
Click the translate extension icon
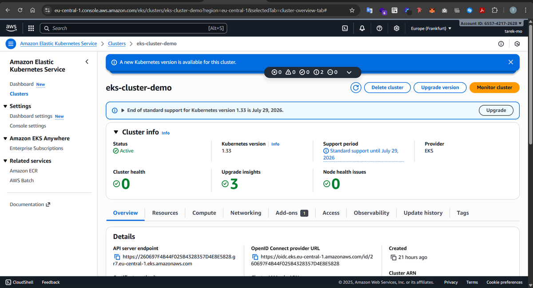pyautogui.click(x=370, y=10)
